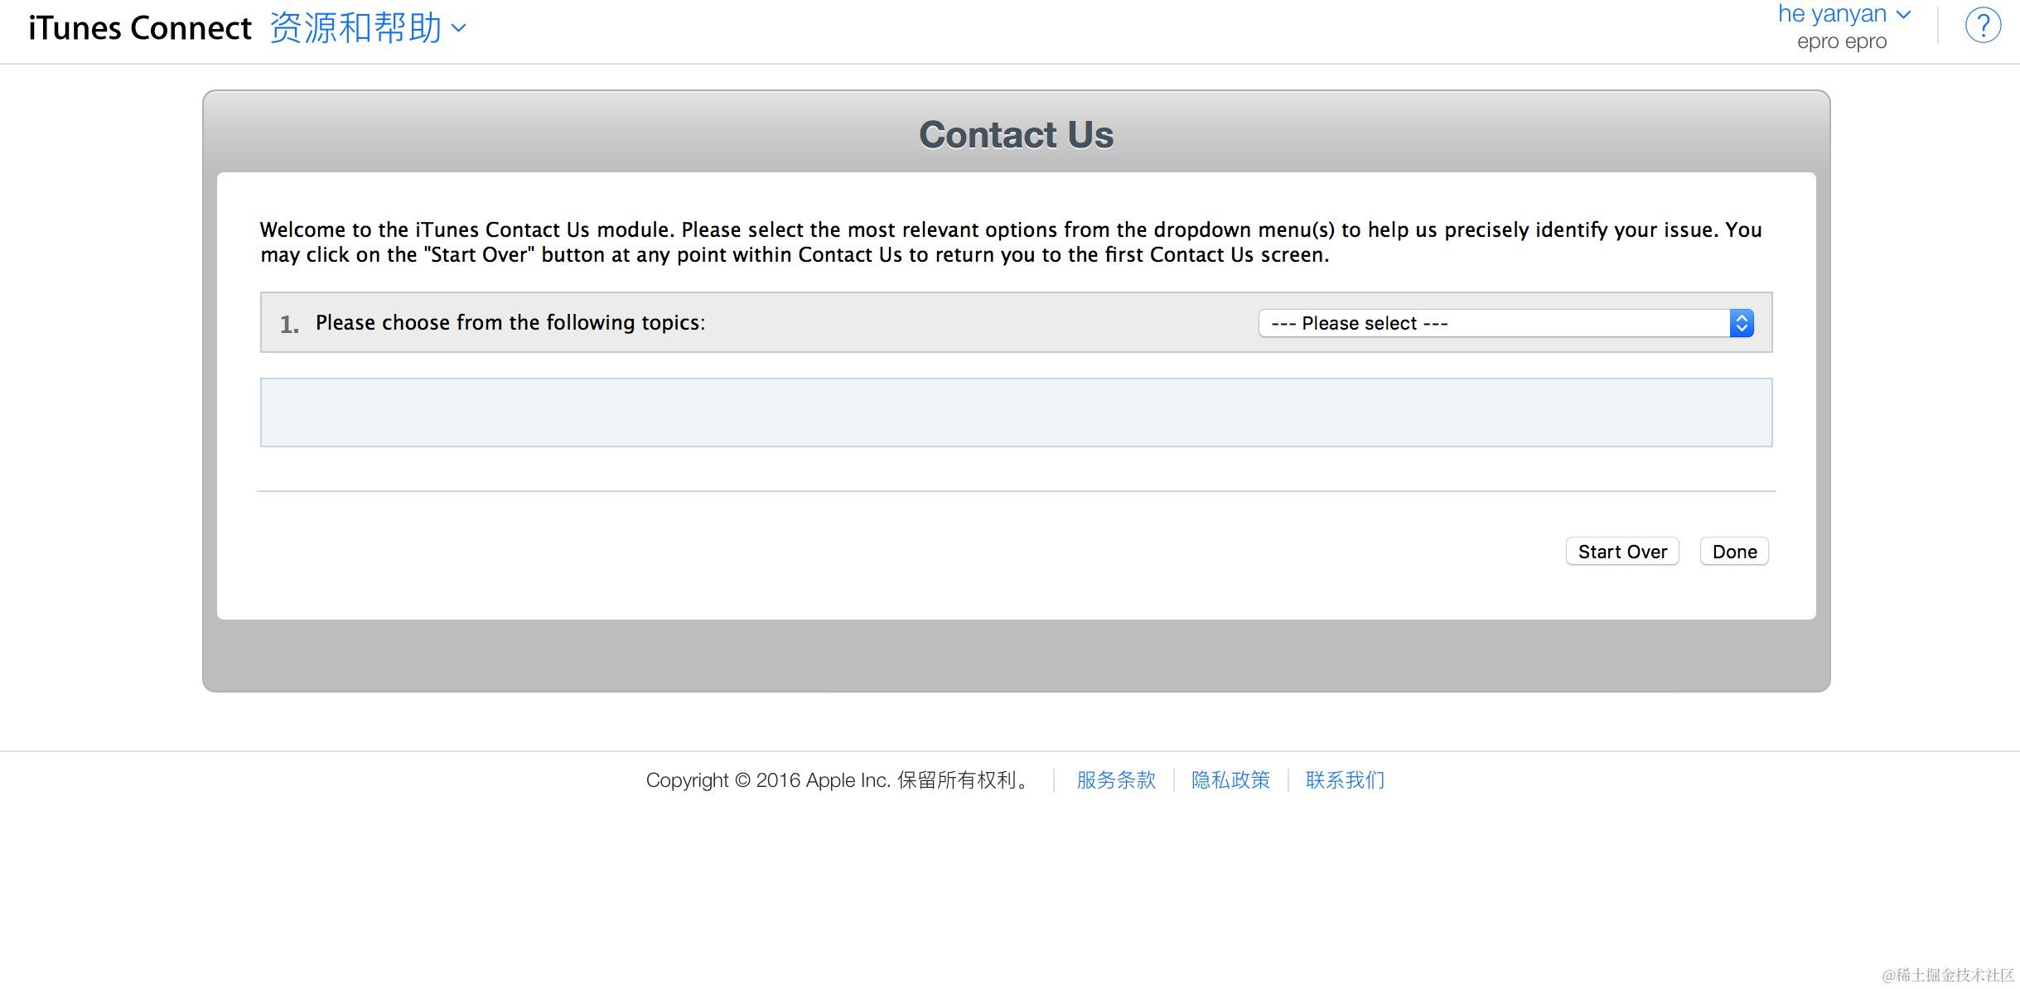This screenshot has height=989, width=2020.
Task: Click the chevron beside 资源和帮助
Action: (x=459, y=28)
